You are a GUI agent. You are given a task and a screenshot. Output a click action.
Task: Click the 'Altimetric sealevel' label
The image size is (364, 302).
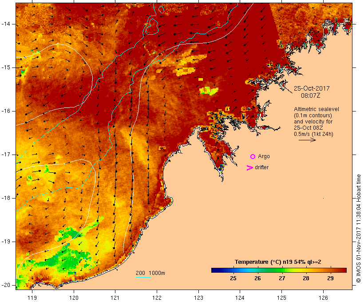point(317,109)
